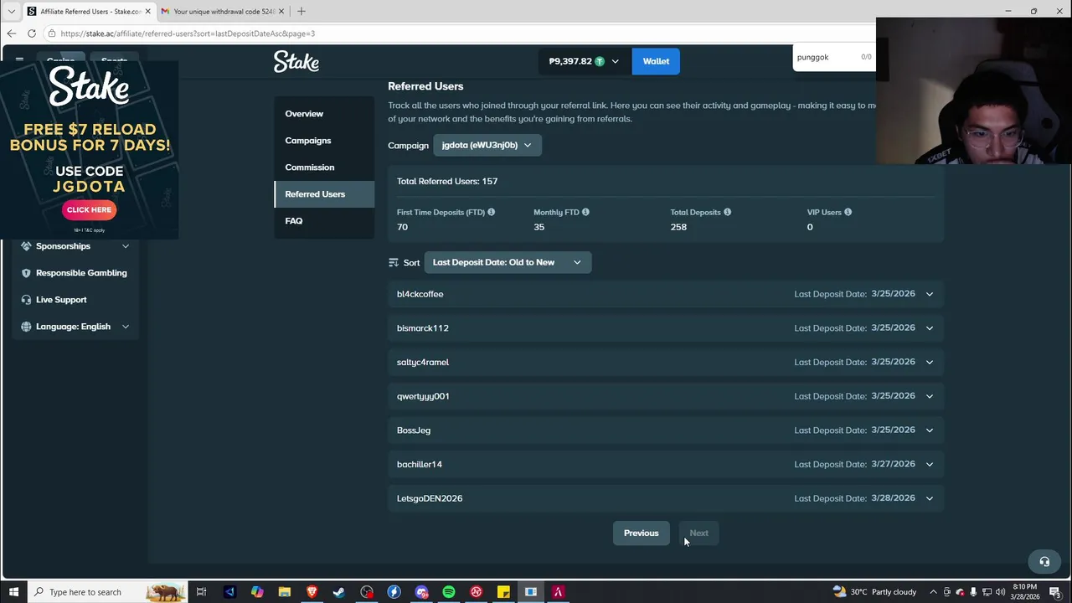Screen dimensions: 1072x603
Task: Open the hamburger menu icon at top left
Action: point(19,60)
